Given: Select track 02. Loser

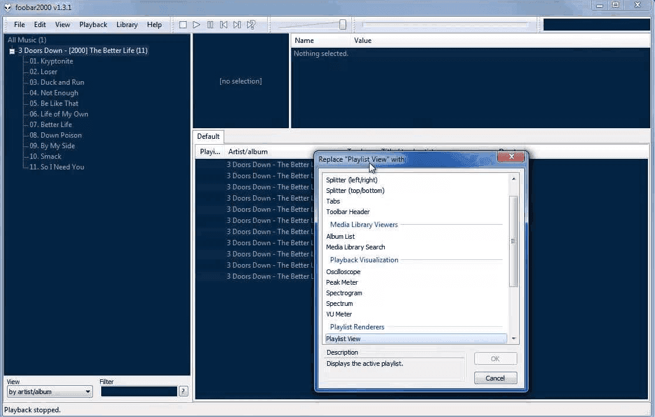Looking at the screenshot, I should (x=44, y=72).
